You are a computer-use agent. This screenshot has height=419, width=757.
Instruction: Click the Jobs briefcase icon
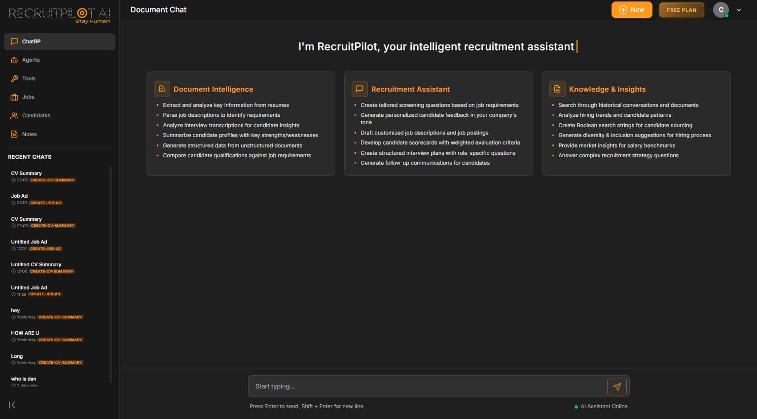[x=14, y=97]
